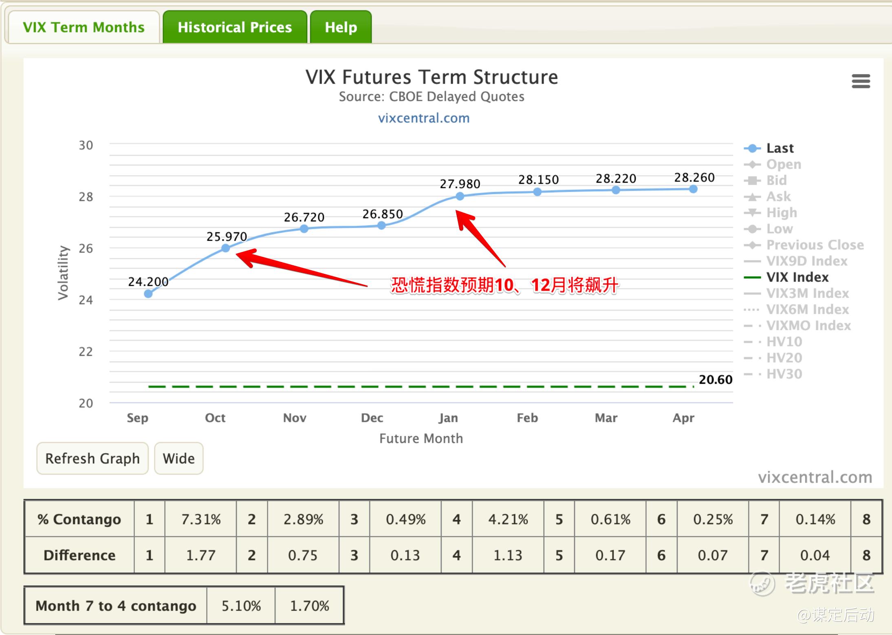Select the 0.14% contango cell
Image resolution: width=892 pixels, height=635 pixels.
click(x=815, y=519)
